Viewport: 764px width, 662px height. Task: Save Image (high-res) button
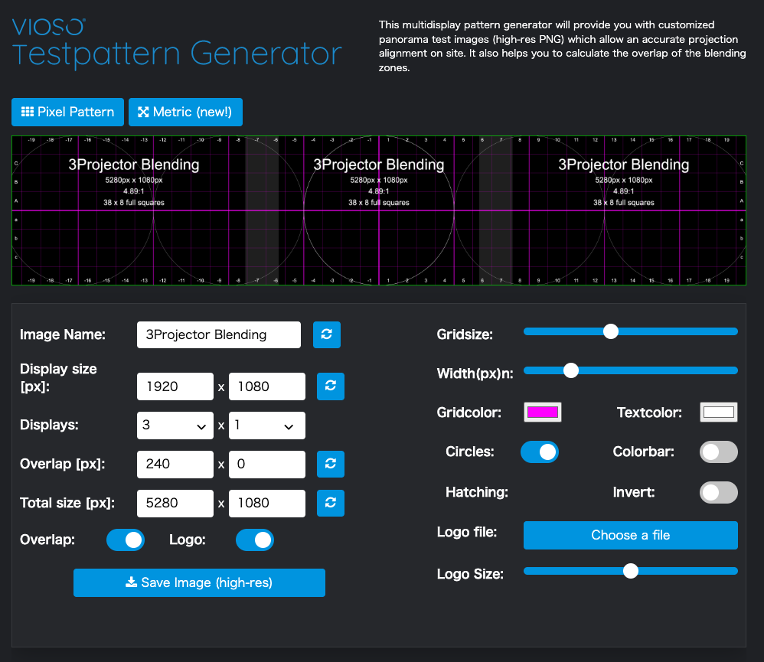[199, 582]
